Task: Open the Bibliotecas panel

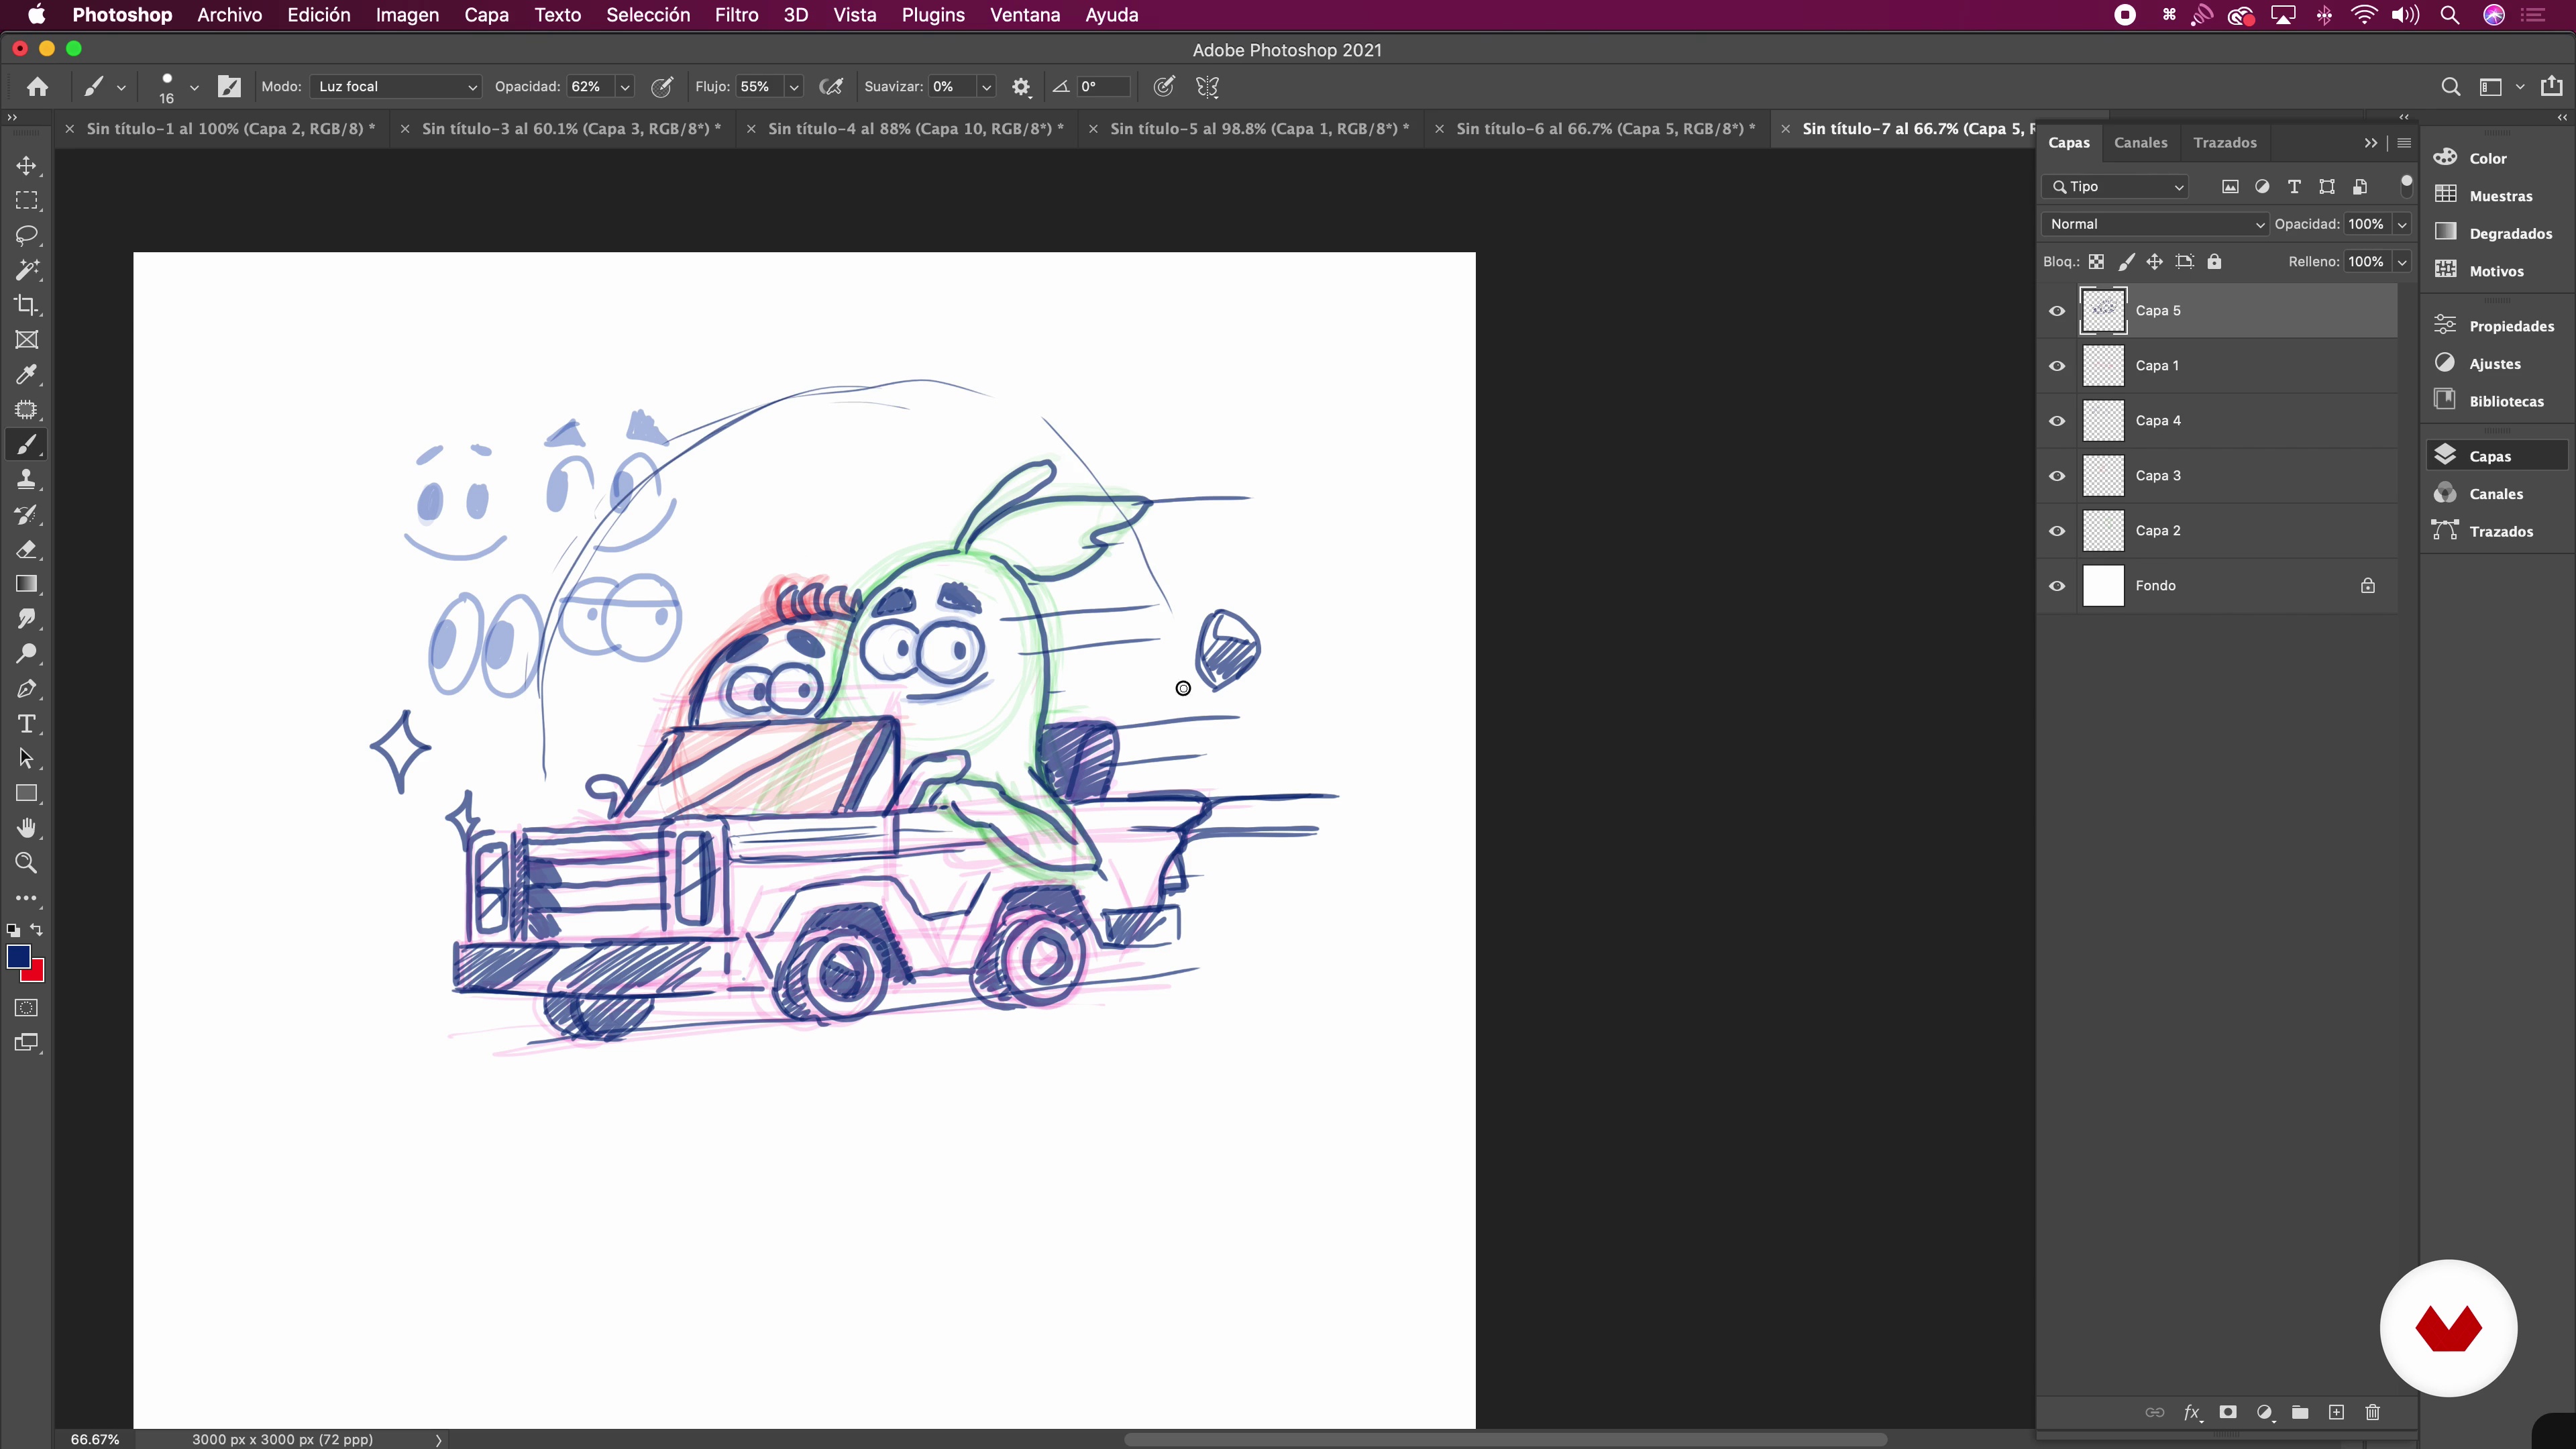Action: click(2495, 401)
